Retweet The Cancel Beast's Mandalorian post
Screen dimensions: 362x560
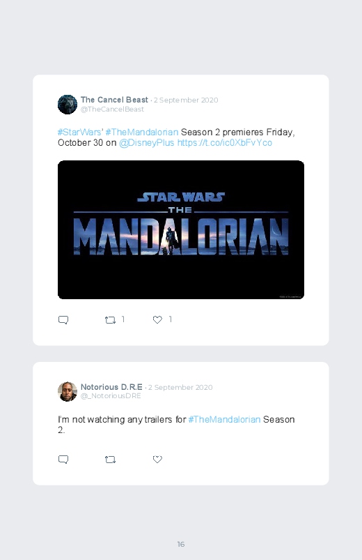click(110, 319)
